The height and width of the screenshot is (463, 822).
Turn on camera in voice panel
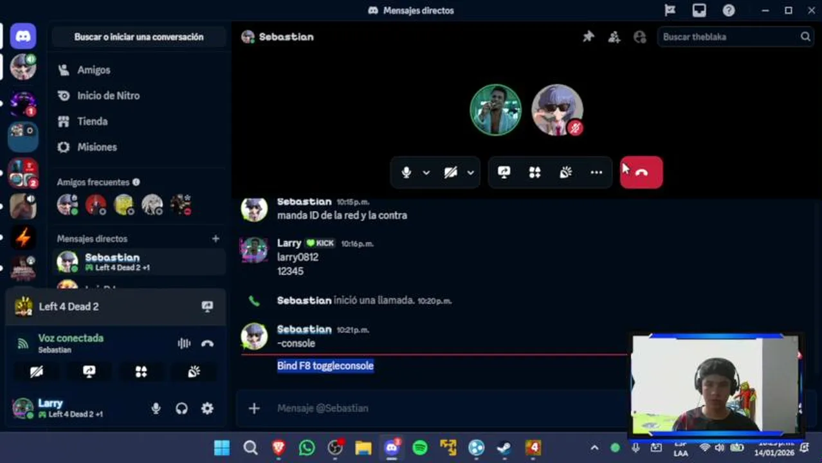37,372
